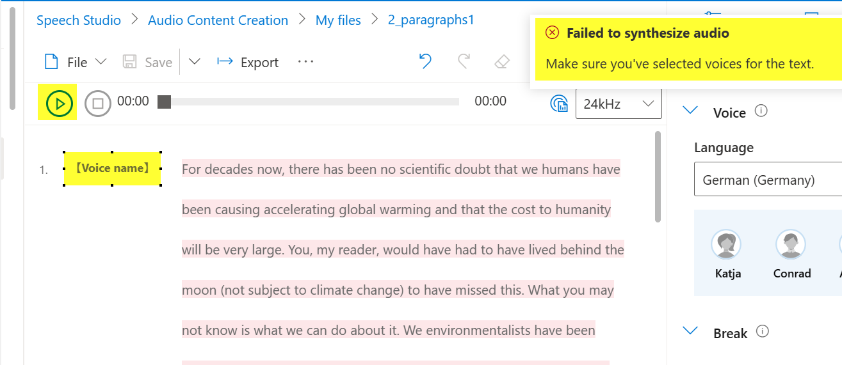Play the audio with the green play button
This screenshot has width=842, height=365.
[x=60, y=103]
